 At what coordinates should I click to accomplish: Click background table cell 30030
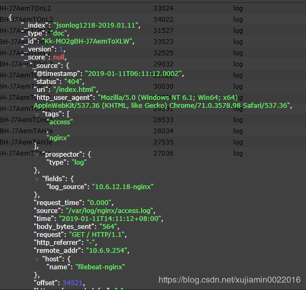(x=163, y=87)
